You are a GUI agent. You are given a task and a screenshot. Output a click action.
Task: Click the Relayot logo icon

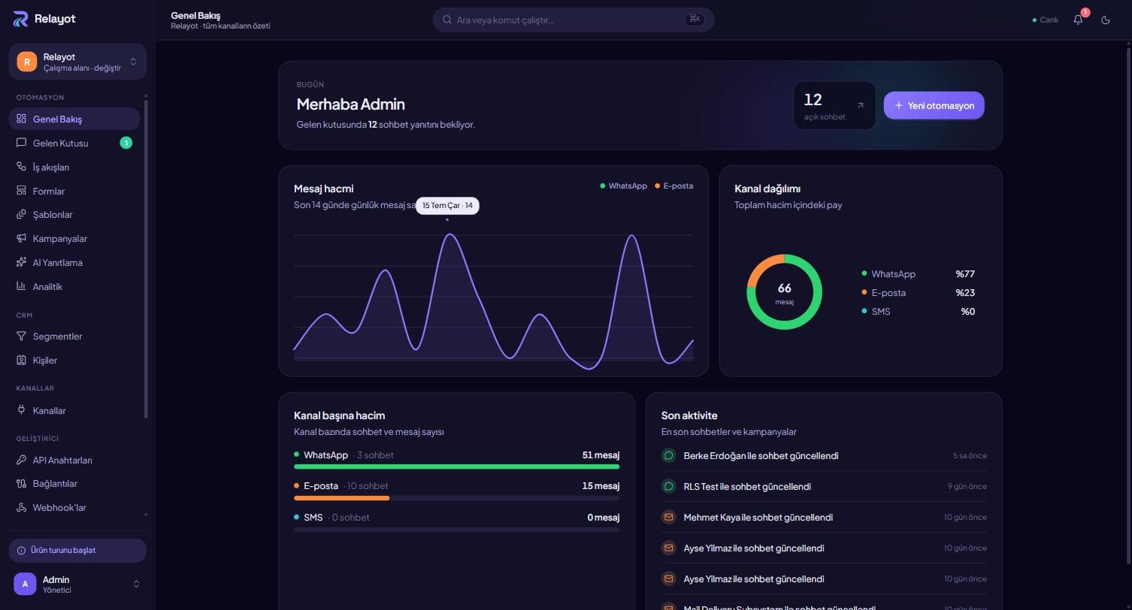[x=20, y=19]
